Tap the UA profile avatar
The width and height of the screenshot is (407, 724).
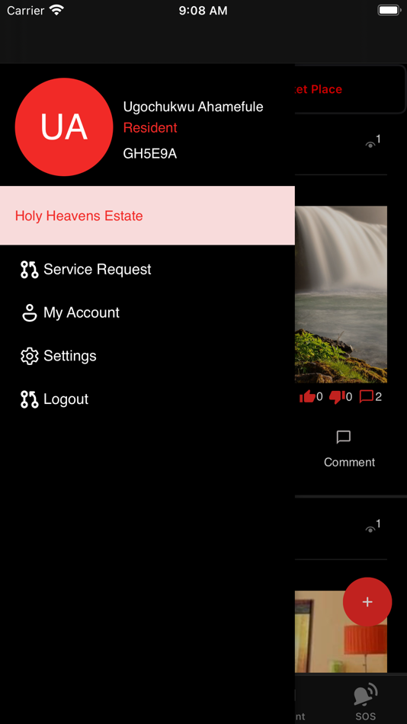[x=64, y=127]
